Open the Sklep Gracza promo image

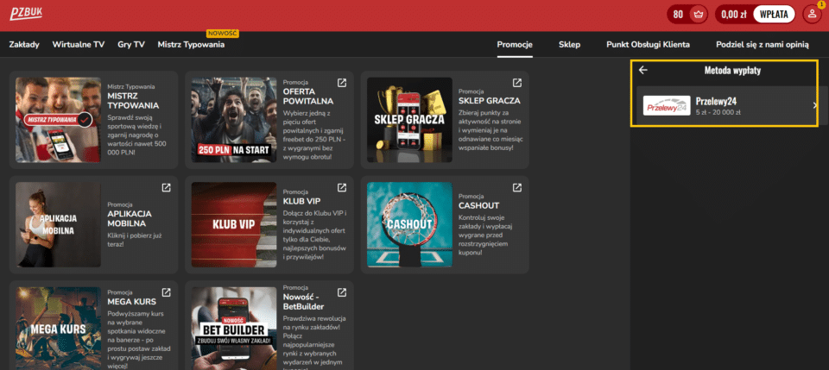click(x=409, y=120)
